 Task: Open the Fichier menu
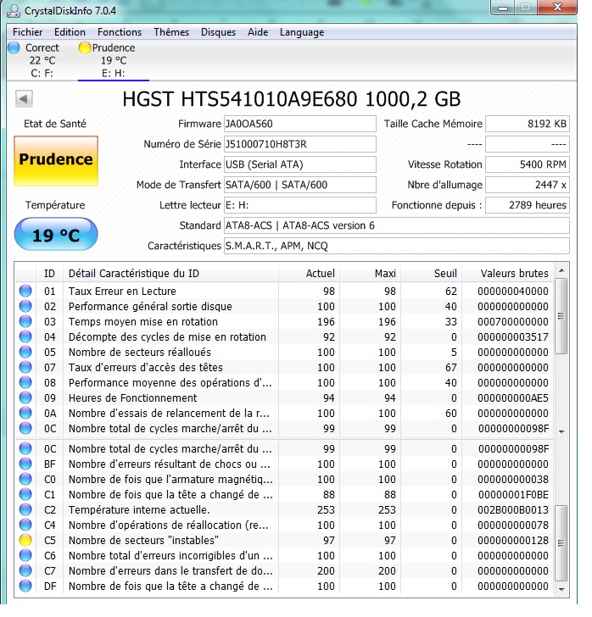(x=28, y=32)
